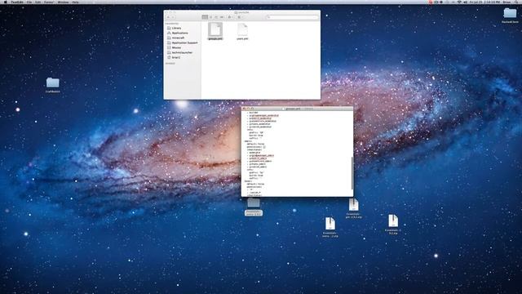The image size is (522, 294).
Task: Click the menu bar date and time
Action: coord(484,2)
